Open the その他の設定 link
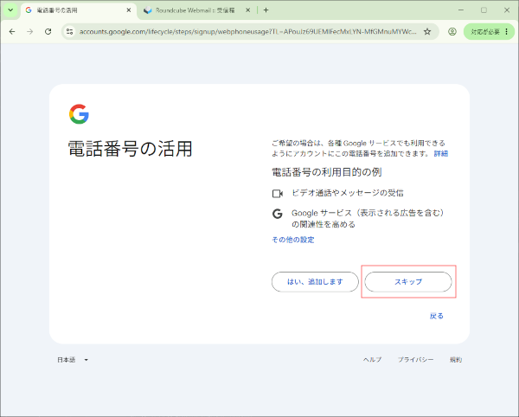Image resolution: width=519 pixels, height=417 pixels. [293, 240]
